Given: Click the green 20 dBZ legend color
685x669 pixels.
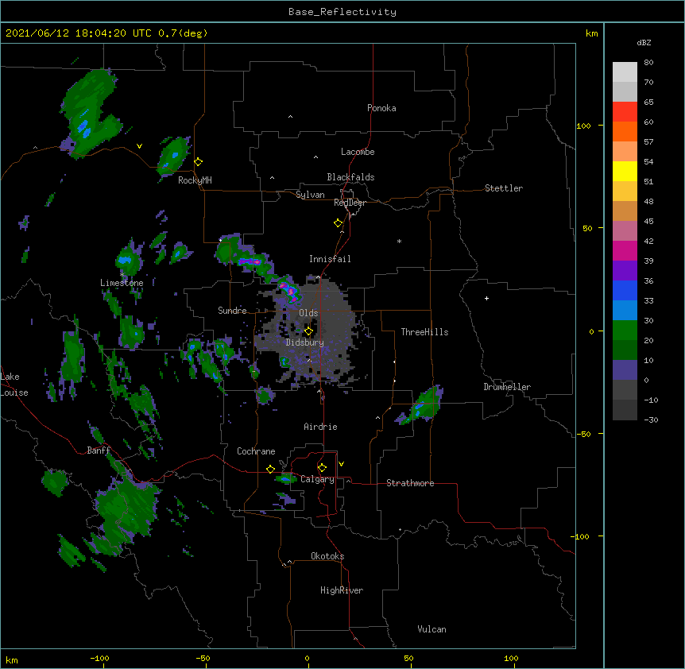Looking at the screenshot, I should coord(625,331).
